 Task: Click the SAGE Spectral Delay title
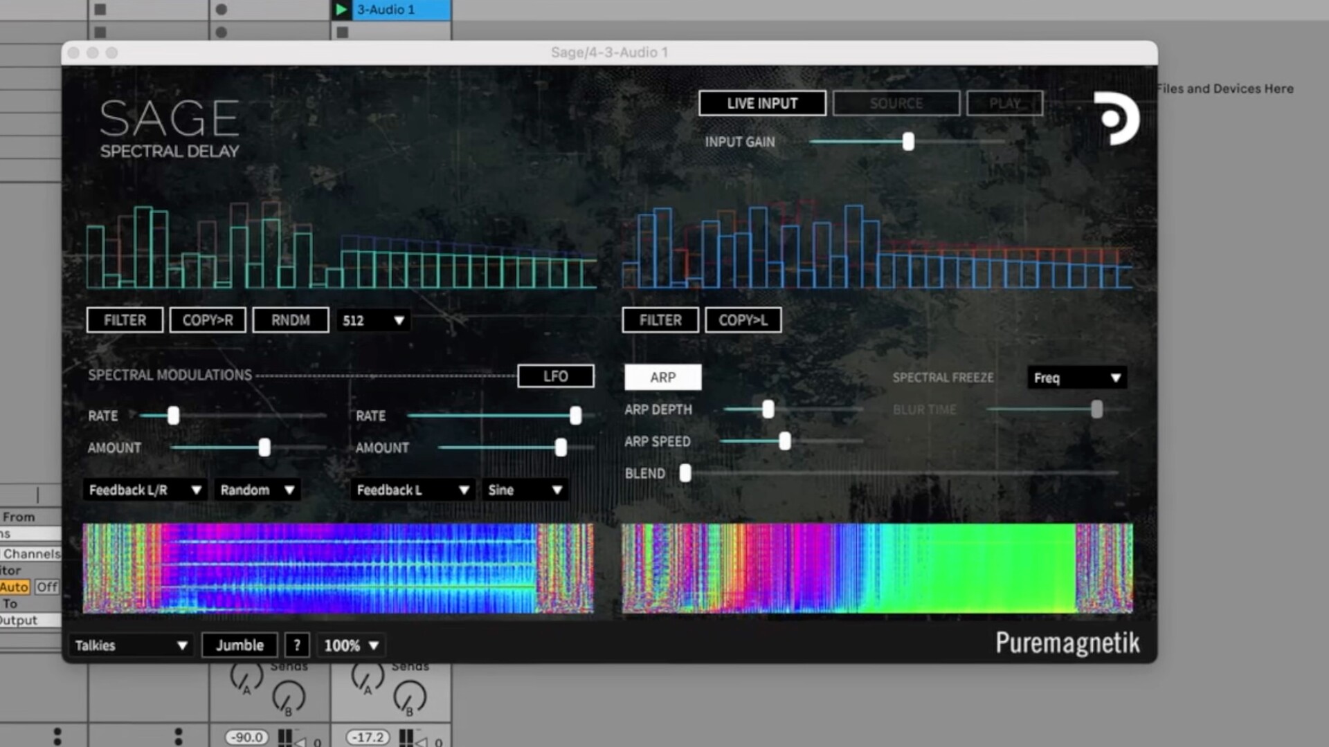click(x=170, y=129)
